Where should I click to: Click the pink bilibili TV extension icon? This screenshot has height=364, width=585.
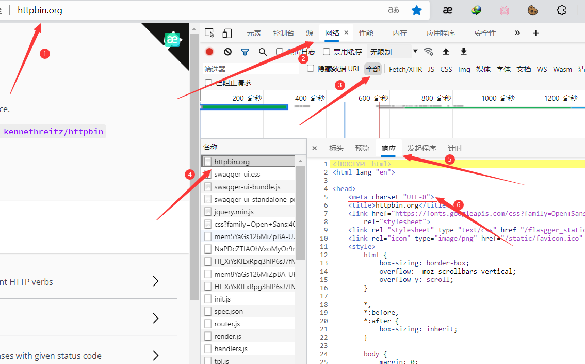(x=505, y=10)
